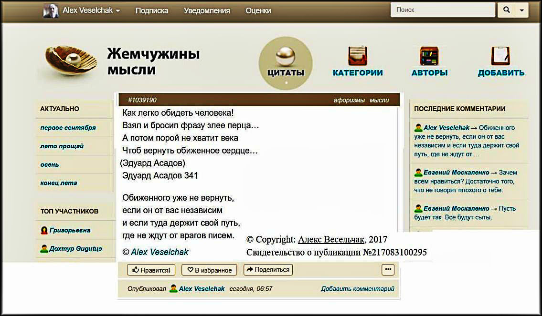The image size is (542, 316).
Task: Click the ТОП УЧАСТНИКОВ sidebar heading
Action: [x=69, y=211]
